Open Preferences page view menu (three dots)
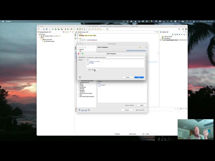Image resolution: width=215 pixels, height=161 pixels. click(x=146, y=47)
